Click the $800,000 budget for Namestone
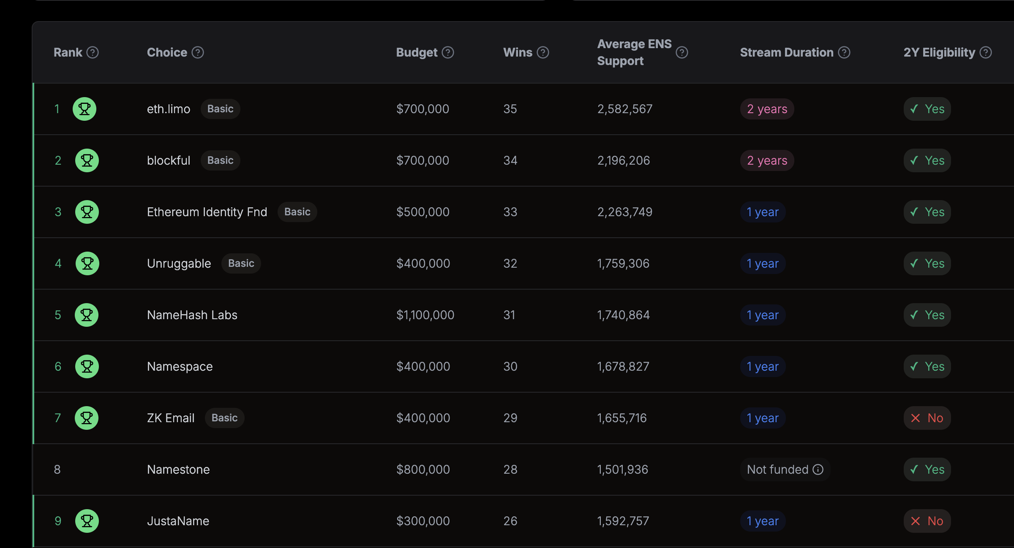Screen dimensions: 1014x548 click(423, 469)
